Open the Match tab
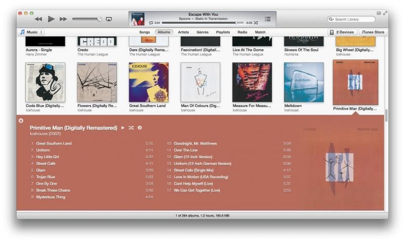Viewport: 405px width, 242px height. [x=260, y=32]
